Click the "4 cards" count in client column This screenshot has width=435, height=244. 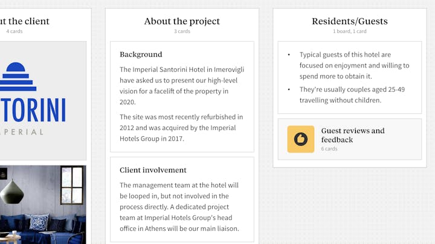14,31
